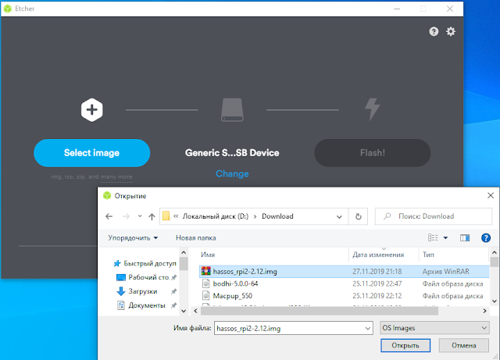Open the Упорядочить menu
The height and width of the screenshot is (360, 500).
tap(133, 238)
